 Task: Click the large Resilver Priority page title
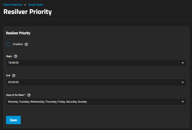[27, 12]
